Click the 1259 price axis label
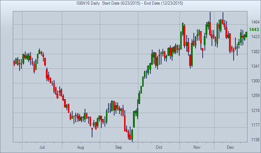261x153 pixels. point(255,96)
